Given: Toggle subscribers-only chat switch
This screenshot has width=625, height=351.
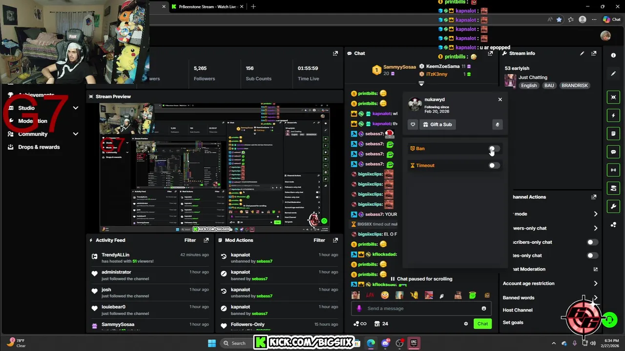Looking at the screenshot, I should pyautogui.click(x=592, y=242).
